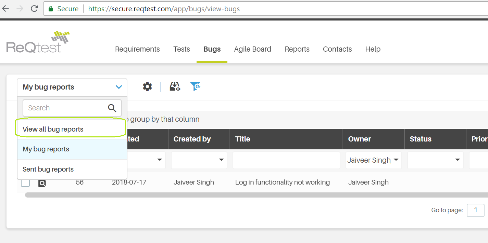The image size is (488, 243).
Task: Open the Agile Board tab
Action: pos(252,49)
